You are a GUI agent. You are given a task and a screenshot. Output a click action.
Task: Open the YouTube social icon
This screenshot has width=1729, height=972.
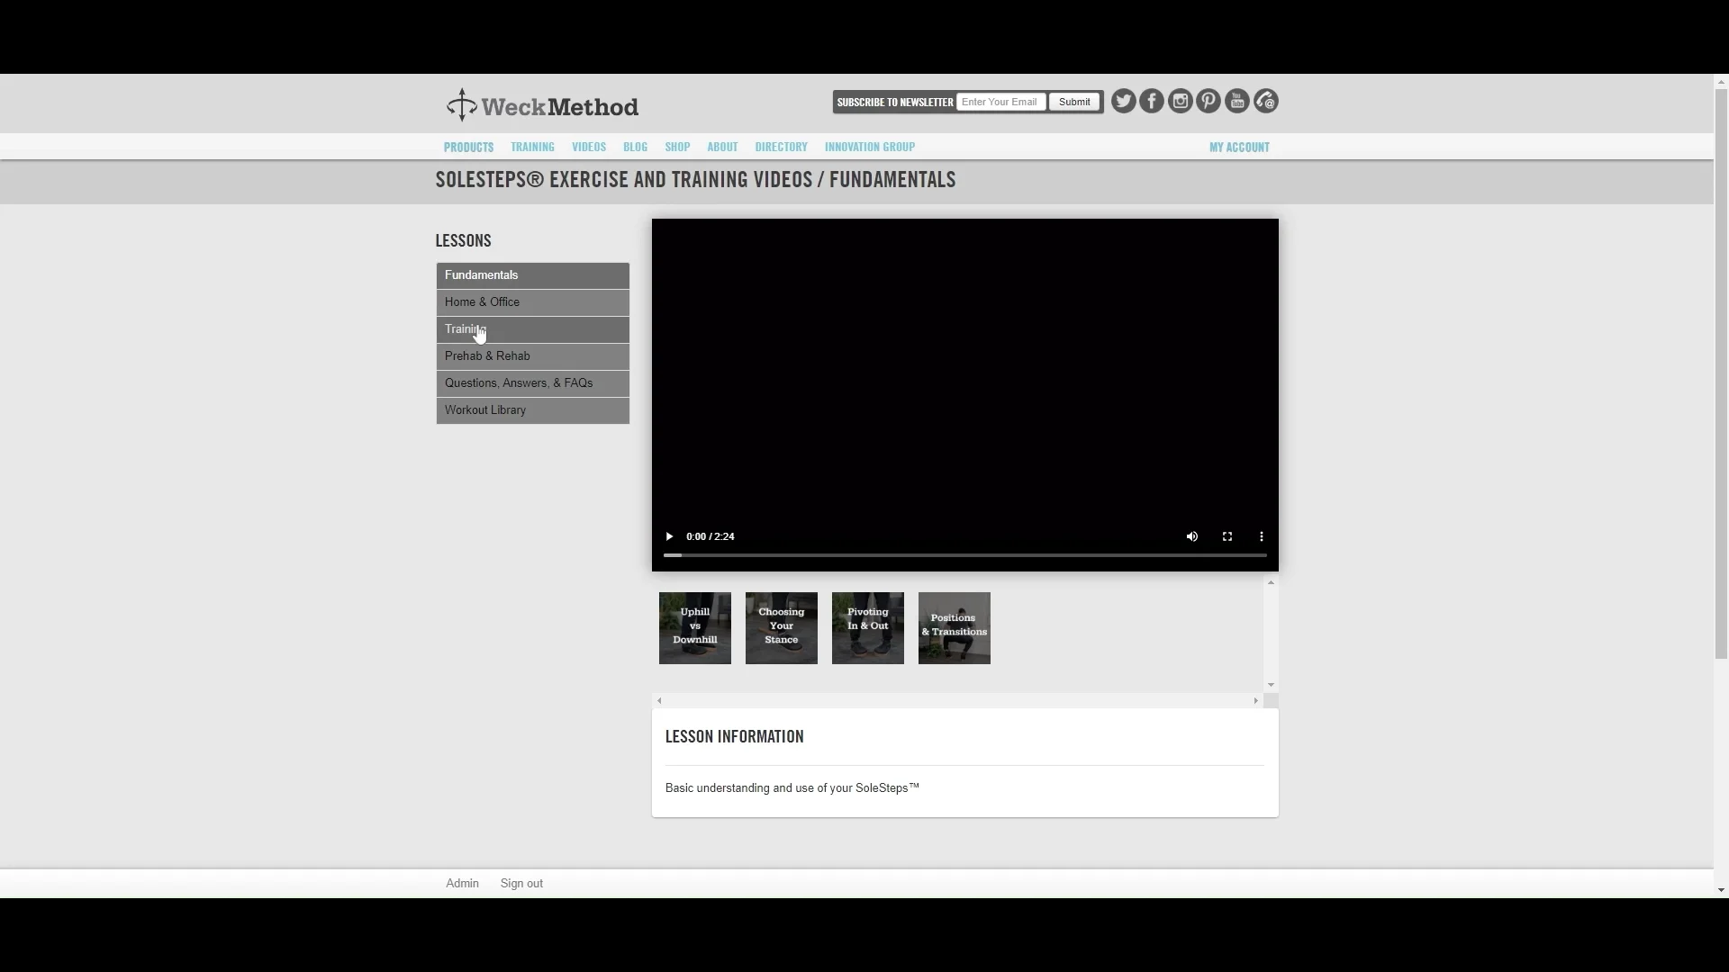(1237, 101)
